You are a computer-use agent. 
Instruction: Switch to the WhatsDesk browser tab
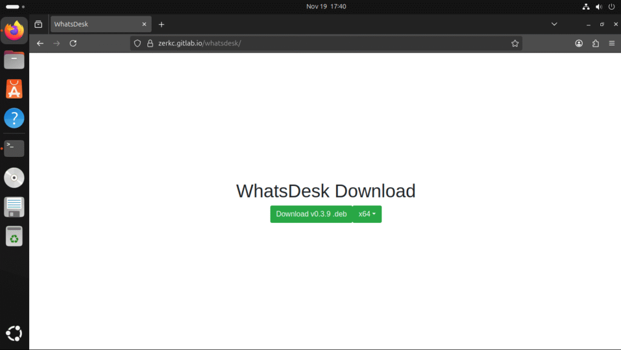91,24
